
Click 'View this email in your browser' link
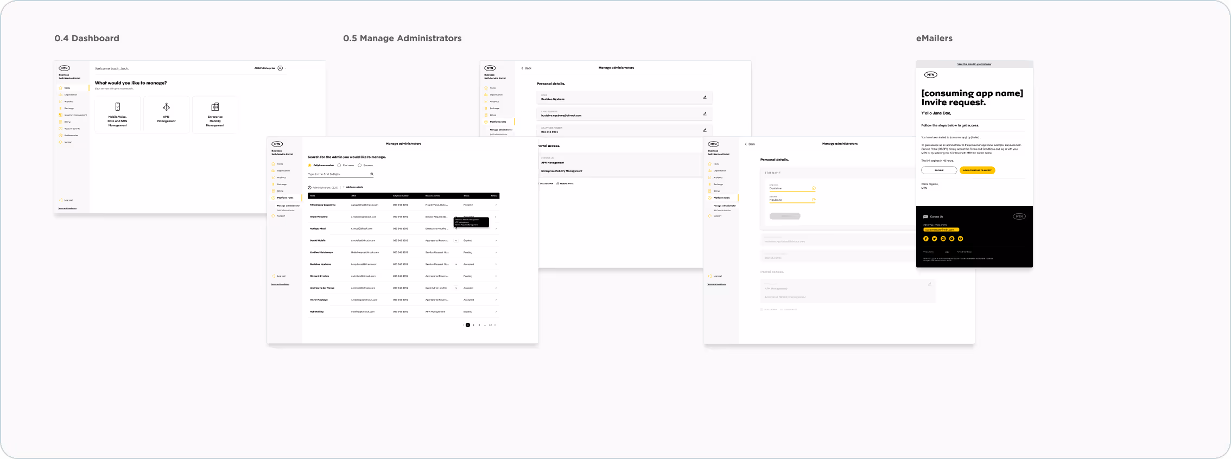974,64
